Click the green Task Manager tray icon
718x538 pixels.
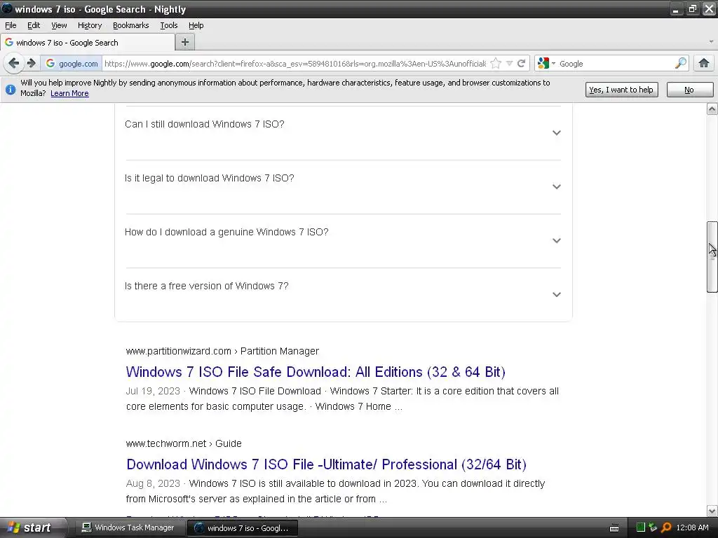coord(641,527)
